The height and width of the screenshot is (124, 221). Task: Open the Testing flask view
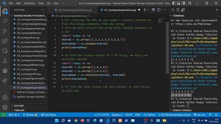tap(5, 61)
